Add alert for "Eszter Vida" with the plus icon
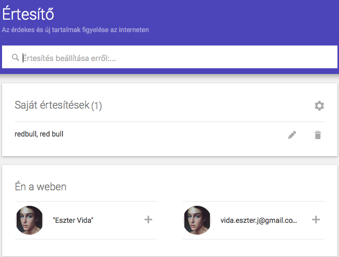 tap(148, 220)
